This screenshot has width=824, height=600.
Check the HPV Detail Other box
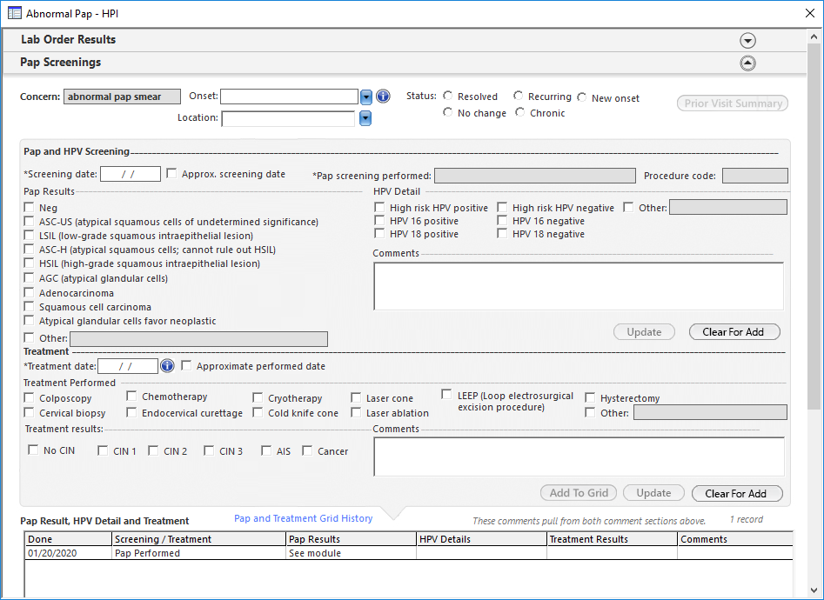(x=628, y=207)
